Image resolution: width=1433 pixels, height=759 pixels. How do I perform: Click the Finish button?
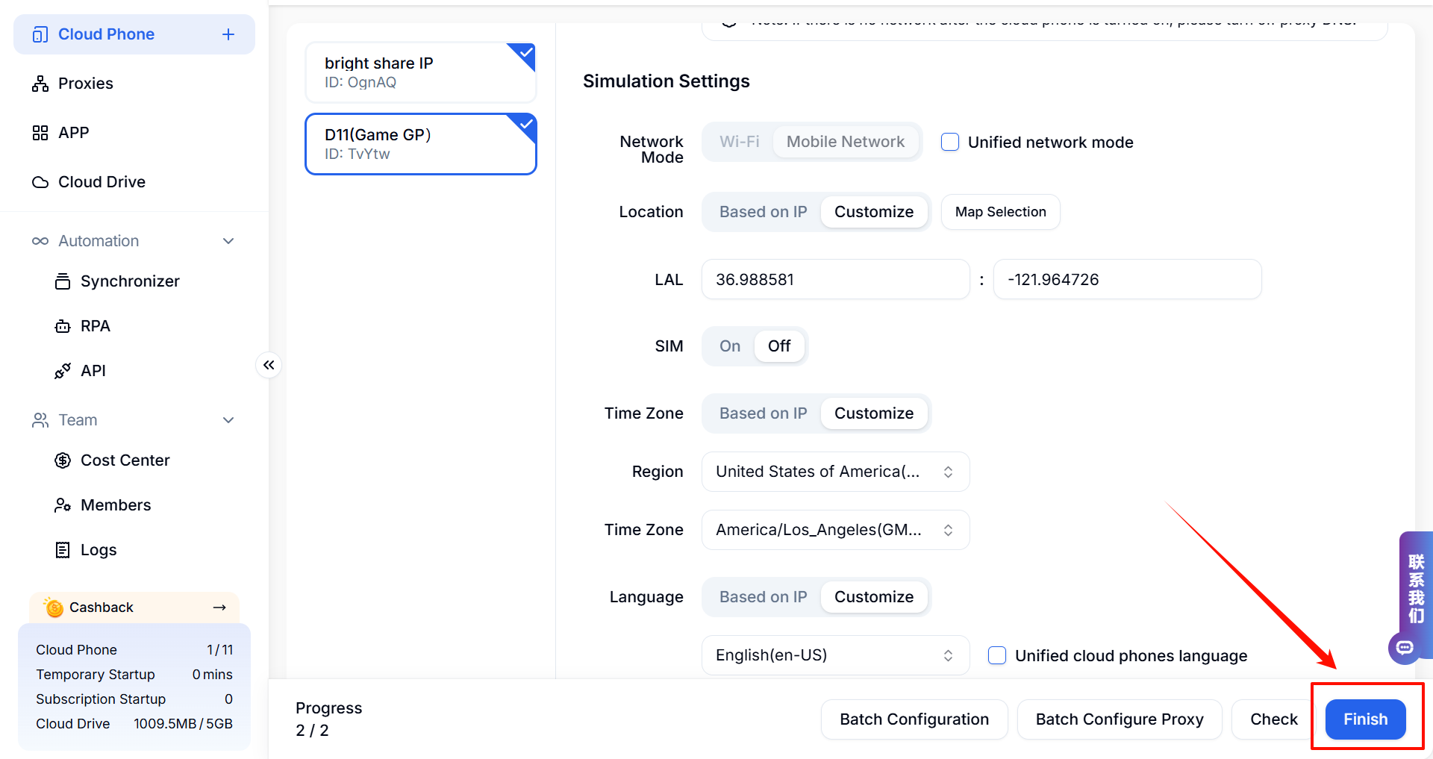(1365, 719)
